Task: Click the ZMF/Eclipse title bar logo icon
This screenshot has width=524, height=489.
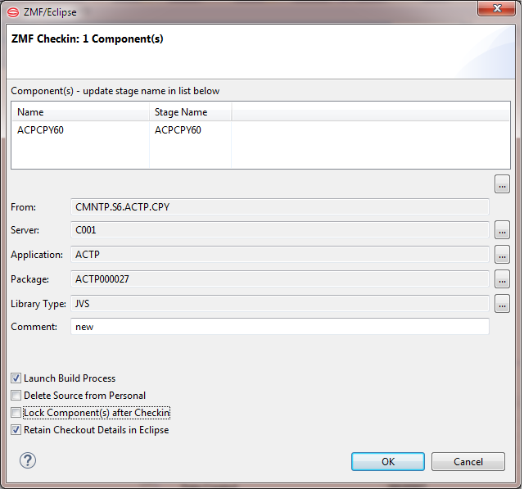Action: click(x=13, y=12)
